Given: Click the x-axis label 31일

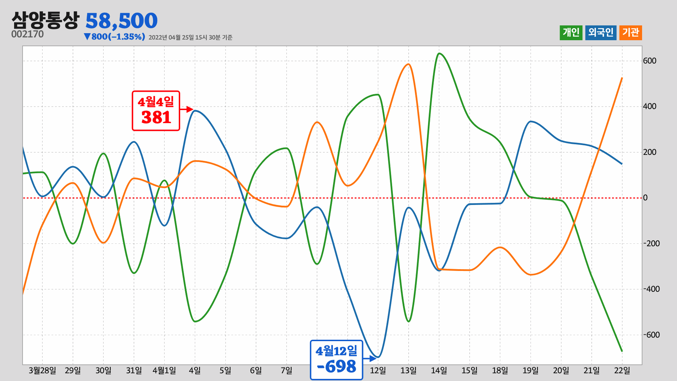Looking at the screenshot, I should pyautogui.click(x=134, y=370).
